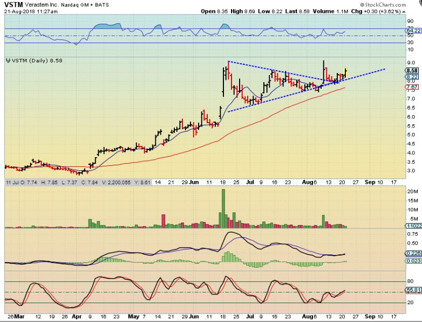Click the High 8.69 value

[243, 11]
